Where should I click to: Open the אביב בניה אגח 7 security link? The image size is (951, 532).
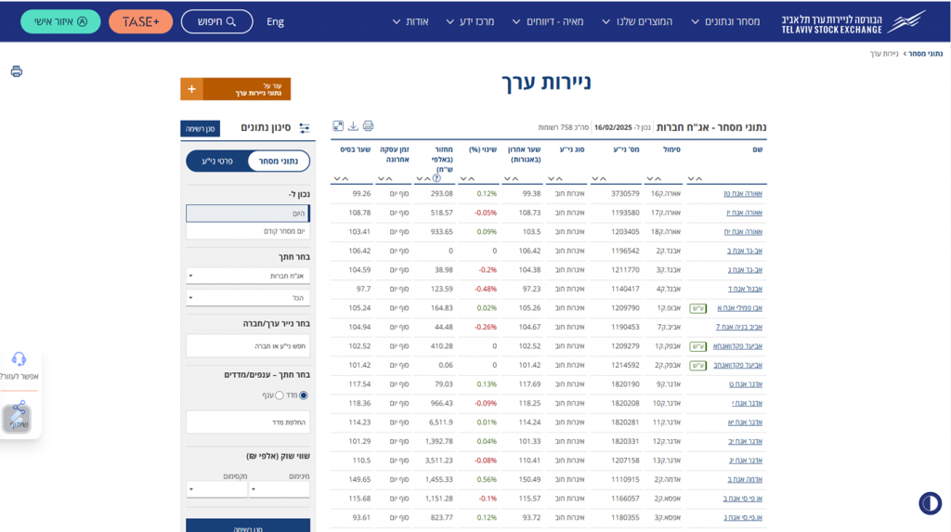(x=738, y=327)
